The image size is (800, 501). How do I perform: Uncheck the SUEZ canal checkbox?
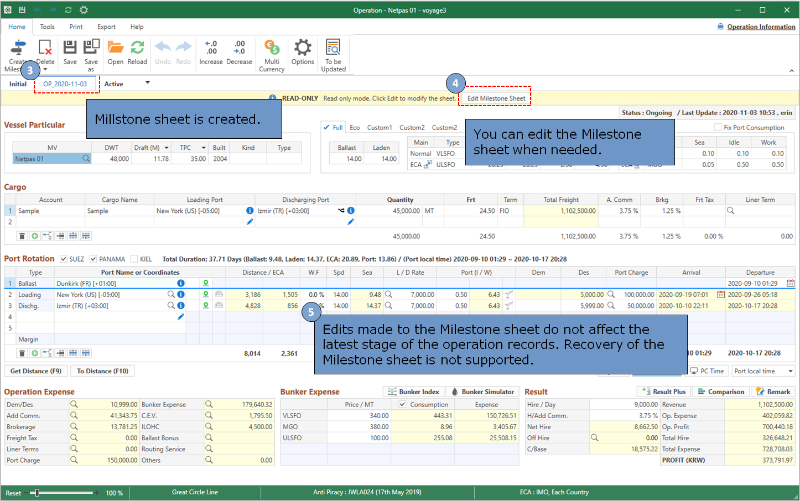coord(64,259)
